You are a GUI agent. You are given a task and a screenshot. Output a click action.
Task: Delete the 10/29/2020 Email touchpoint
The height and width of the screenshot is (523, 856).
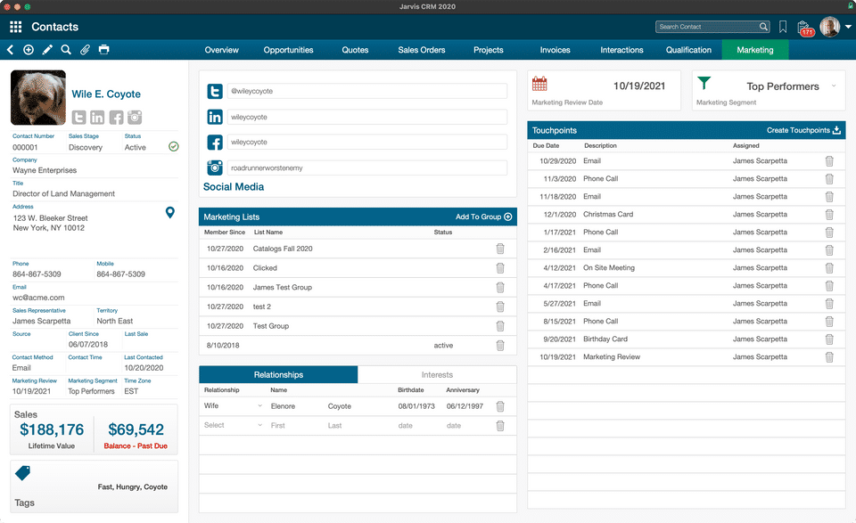coord(829,161)
